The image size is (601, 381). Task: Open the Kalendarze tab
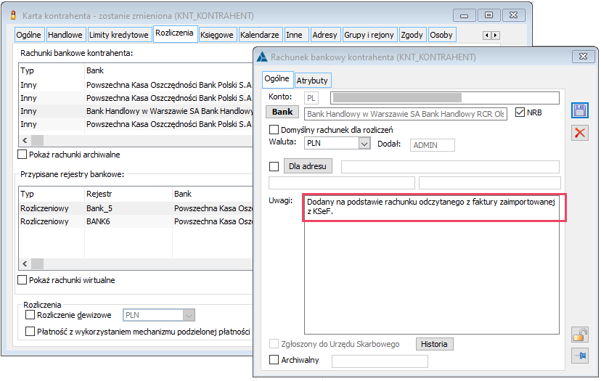click(259, 35)
